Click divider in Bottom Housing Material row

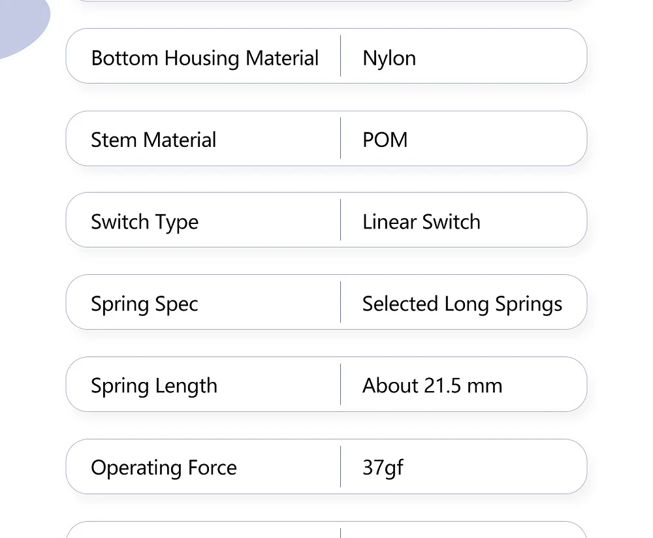point(341,55)
